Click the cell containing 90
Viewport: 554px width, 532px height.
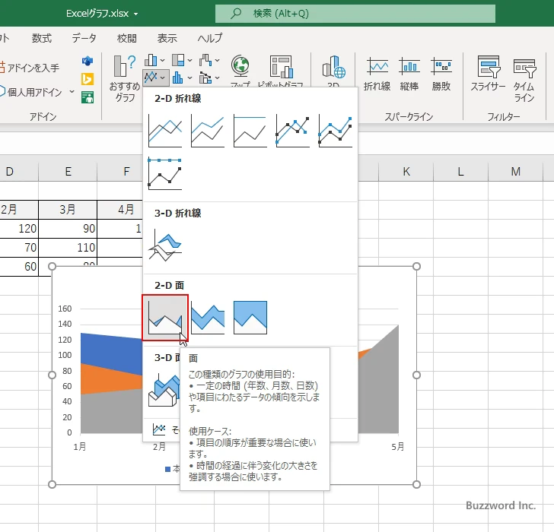68,229
